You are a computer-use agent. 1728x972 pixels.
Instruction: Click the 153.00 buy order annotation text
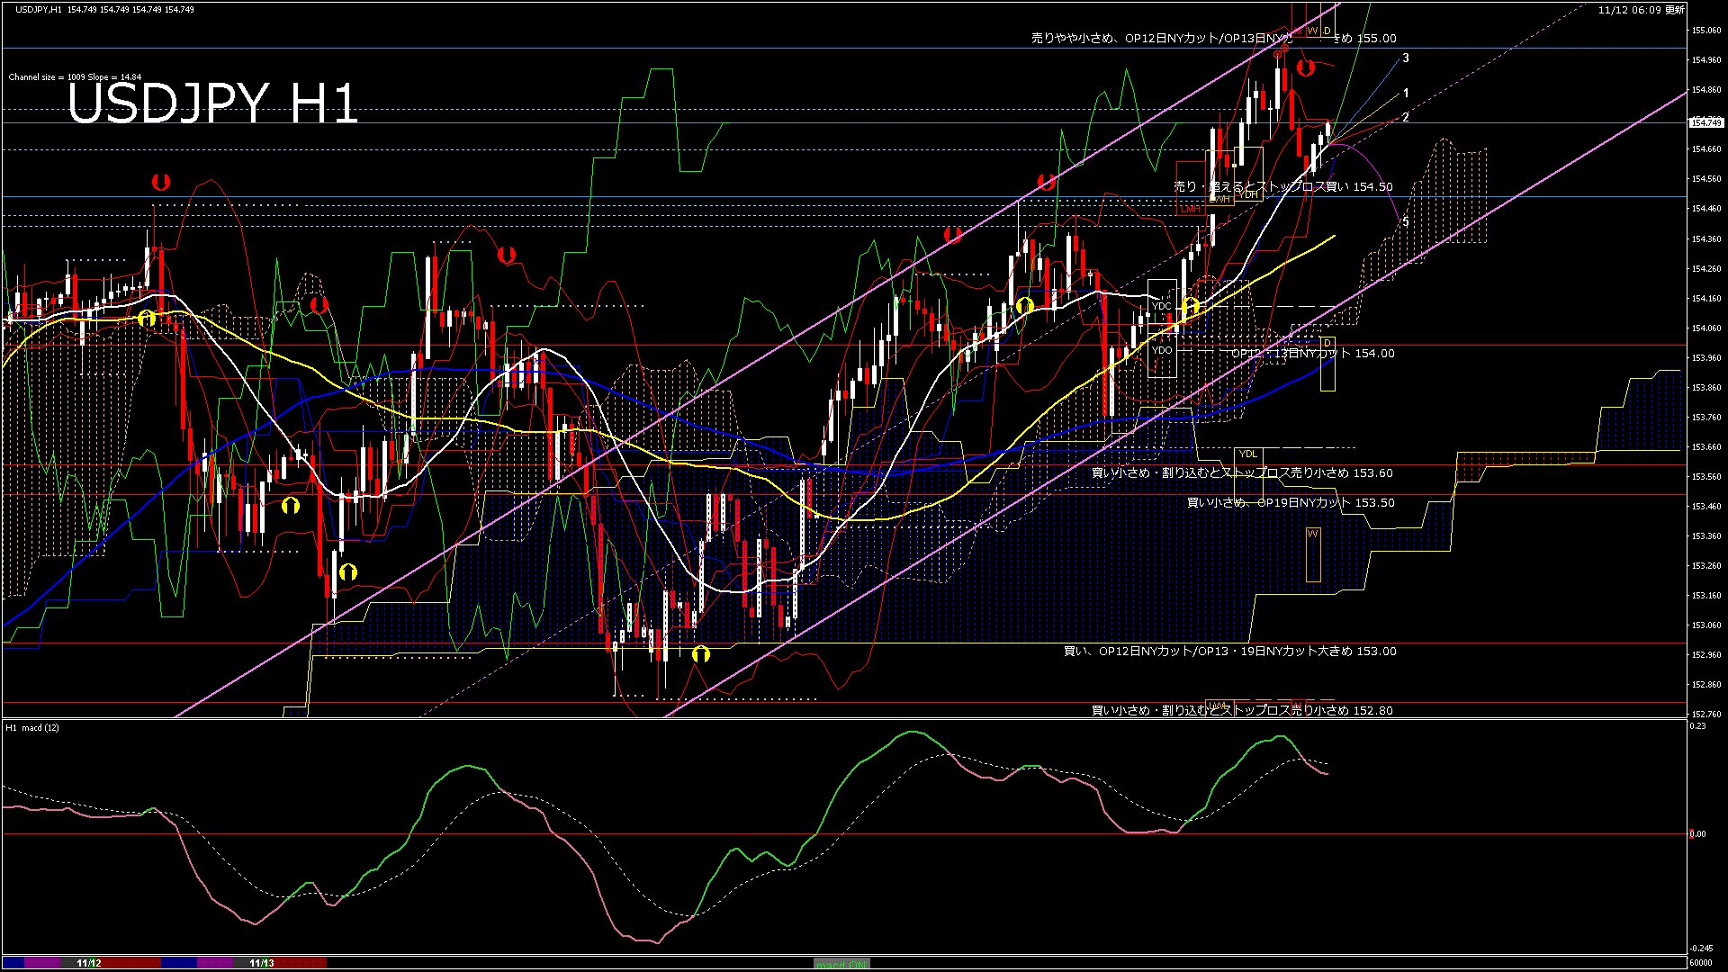pos(1229,652)
